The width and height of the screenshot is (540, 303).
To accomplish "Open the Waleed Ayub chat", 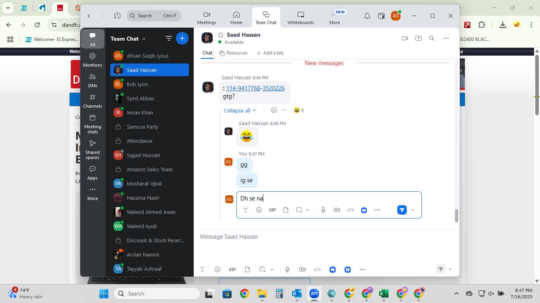I will coord(149,226).
